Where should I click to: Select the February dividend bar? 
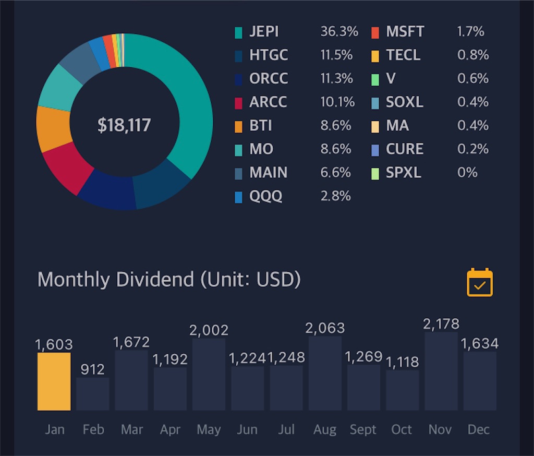(x=93, y=394)
